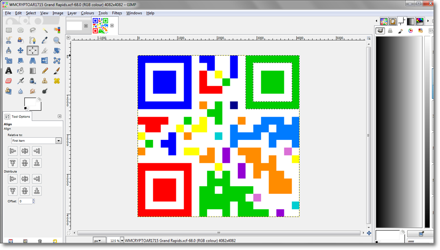Select the Smudge tool
Image resolution: width=440 pixels, height=250 pixels.
tap(33, 91)
